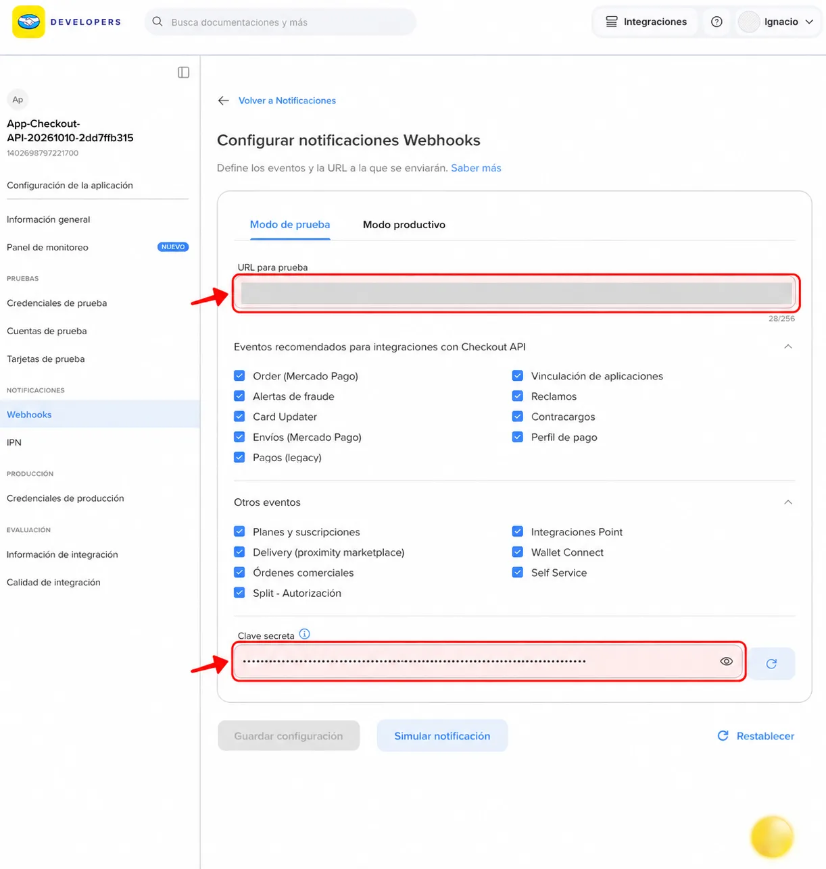This screenshot has width=826, height=869.
Task: Open Saber más link
Action: [x=476, y=168]
